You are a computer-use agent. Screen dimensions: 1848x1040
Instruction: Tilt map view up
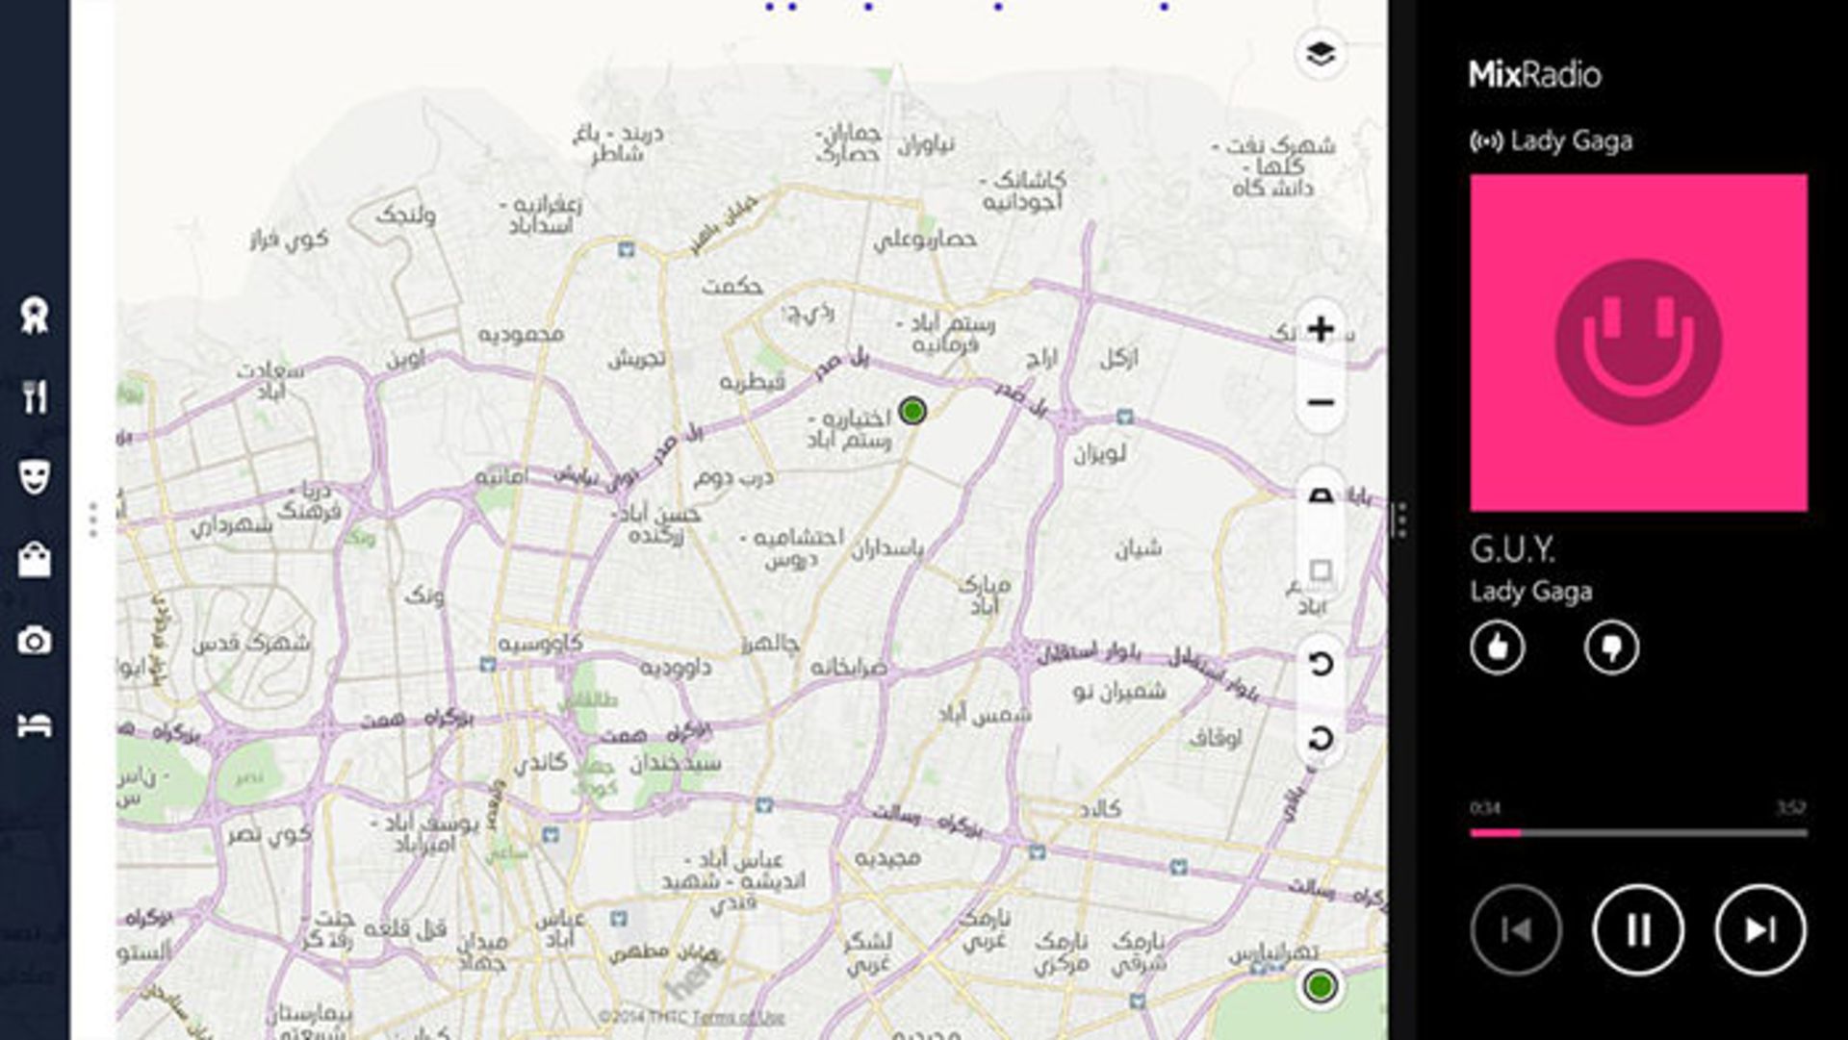click(x=1321, y=496)
